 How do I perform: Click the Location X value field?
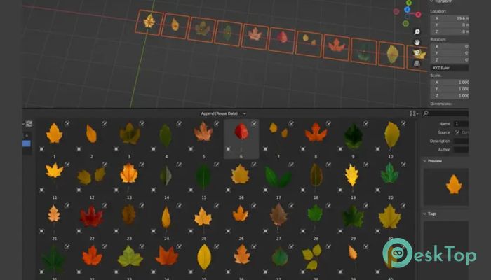450,18
